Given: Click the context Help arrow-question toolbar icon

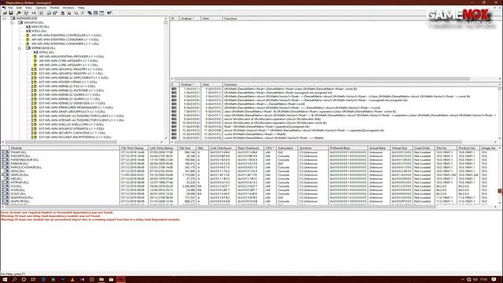Looking at the screenshot, I should tap(109, 13).
